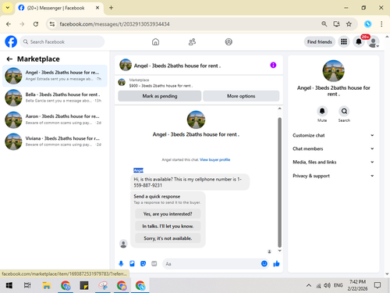Viewport: 390px width, 293px height.
Task: Open the Chrome three-dot menu
Action: (x=381, y=24)
